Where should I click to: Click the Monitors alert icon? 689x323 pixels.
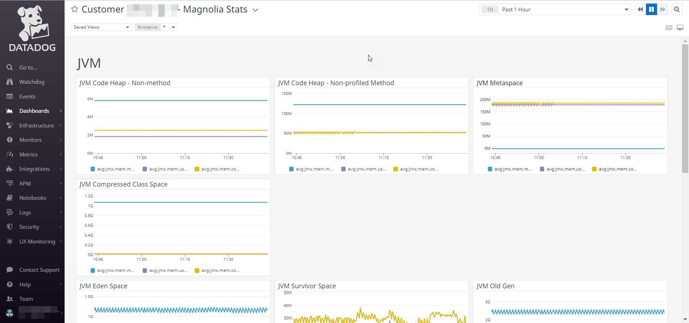click(x=10, y=140)
